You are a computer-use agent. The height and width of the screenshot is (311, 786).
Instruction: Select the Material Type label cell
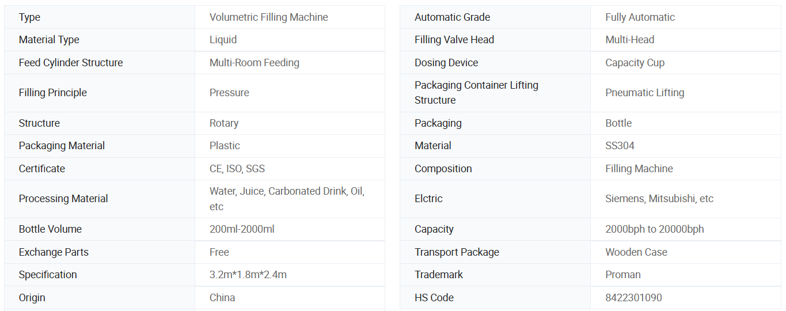[49, 40]
